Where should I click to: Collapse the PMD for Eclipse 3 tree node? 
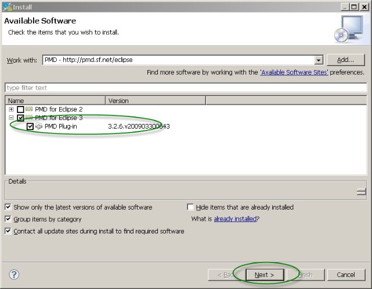pyautogui.click(x=11, y=118)
